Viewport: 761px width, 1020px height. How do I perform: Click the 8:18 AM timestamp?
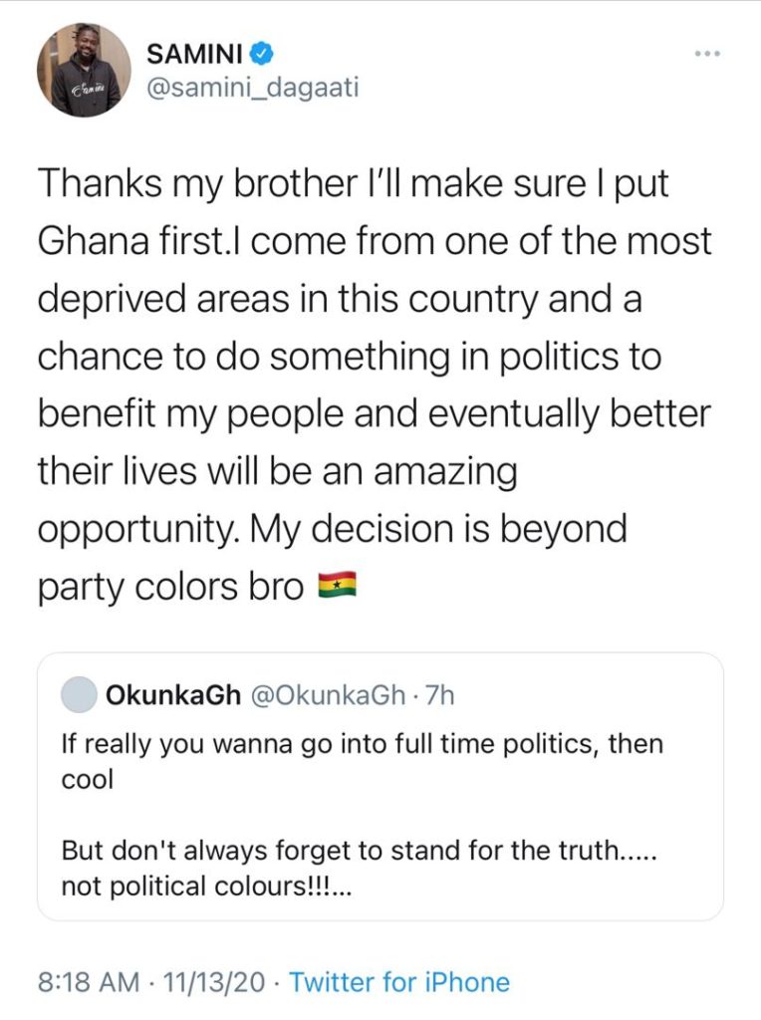pos(89,981)
